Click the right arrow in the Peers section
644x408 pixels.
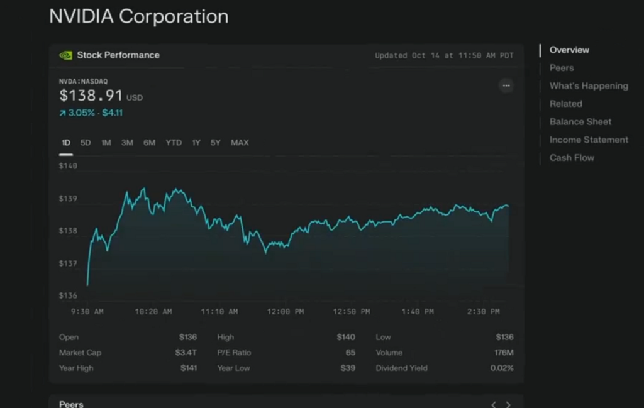[508, 405]
